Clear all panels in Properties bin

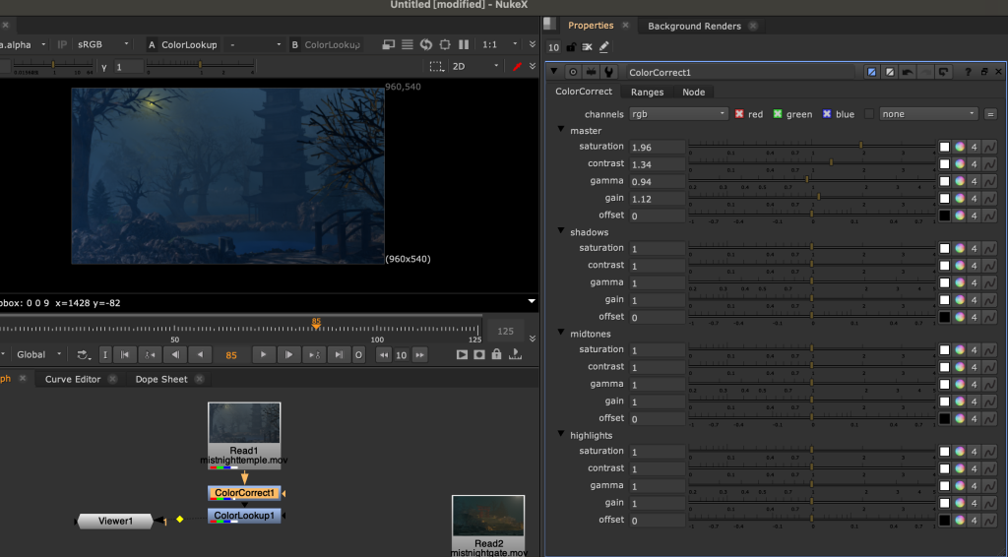pos(587,47)
